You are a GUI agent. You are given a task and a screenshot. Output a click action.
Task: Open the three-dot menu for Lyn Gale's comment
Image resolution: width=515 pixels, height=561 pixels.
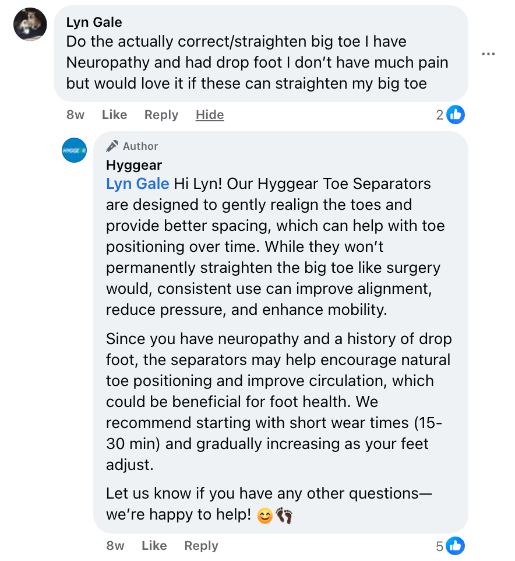click(488, 54)
